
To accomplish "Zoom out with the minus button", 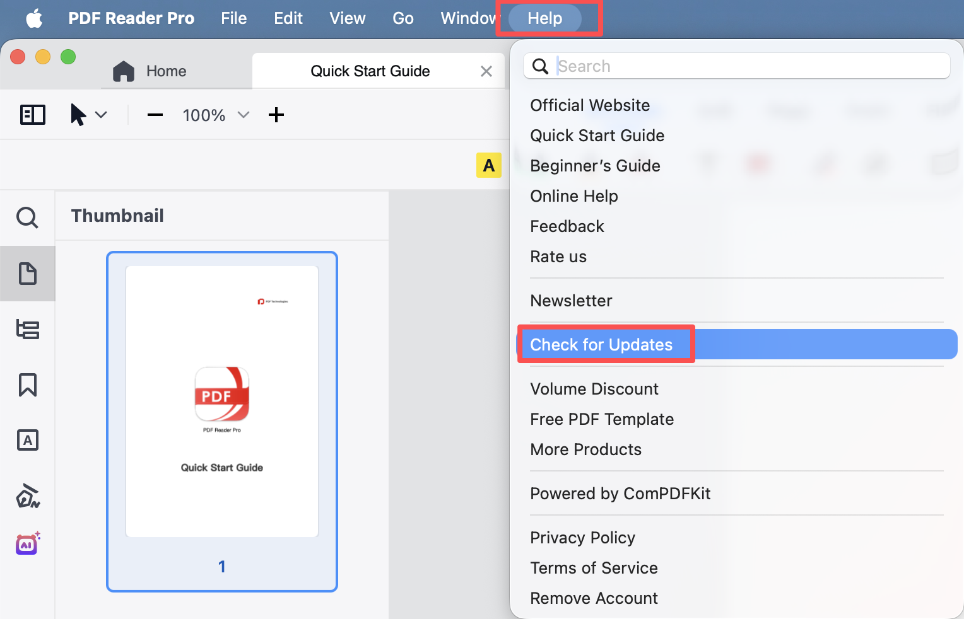I will [x=155, y=115].
